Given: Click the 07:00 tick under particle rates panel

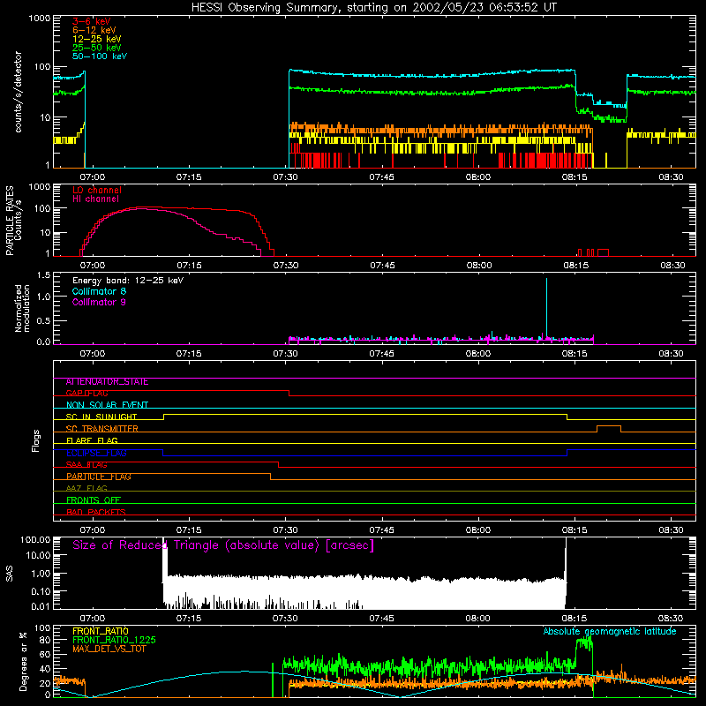Looking at the screenshot, I should (x=93, y=266).
